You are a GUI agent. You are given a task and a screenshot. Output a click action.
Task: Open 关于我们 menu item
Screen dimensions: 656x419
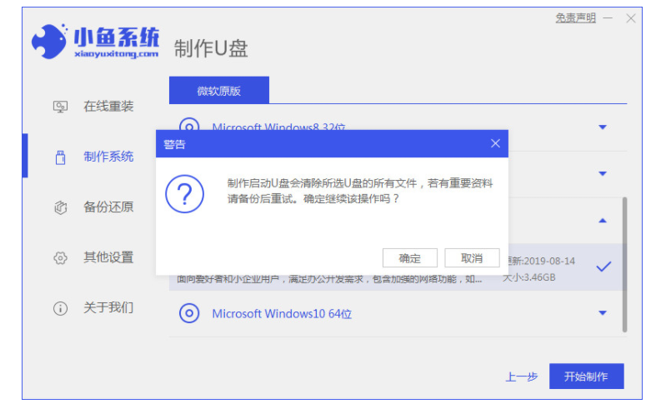108,307
